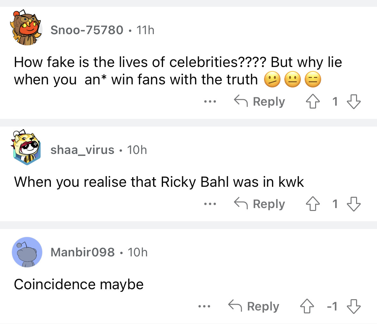Open the shaa_virus username profile
The width and height of the screenshot is (377, 324).
82,150
